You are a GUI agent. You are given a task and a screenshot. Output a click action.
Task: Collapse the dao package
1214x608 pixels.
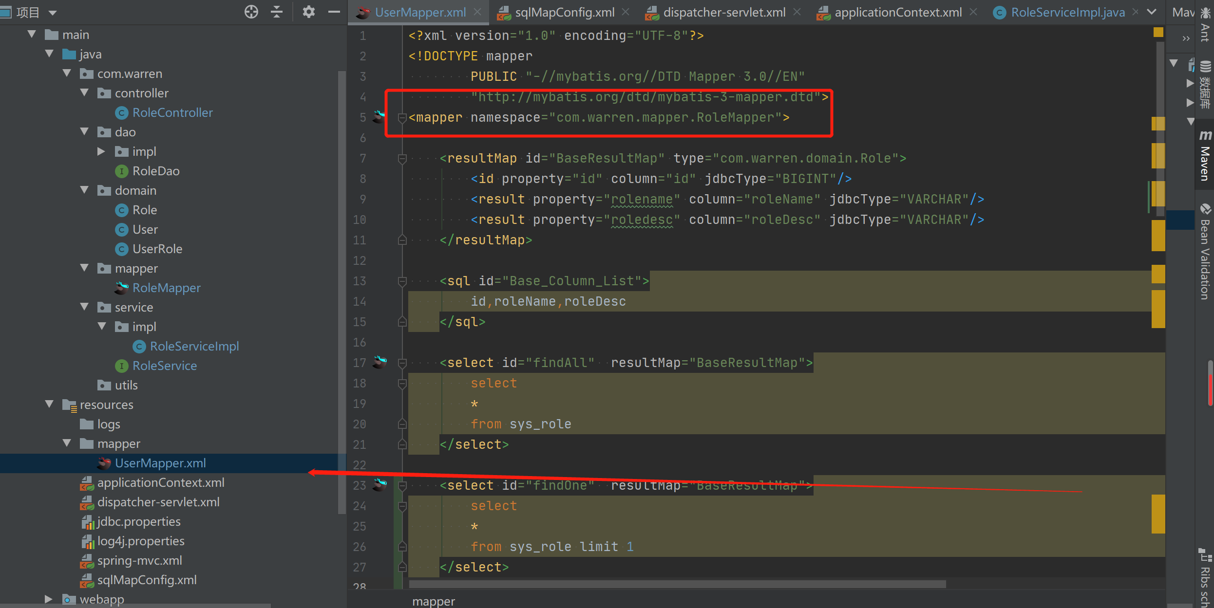85,131
